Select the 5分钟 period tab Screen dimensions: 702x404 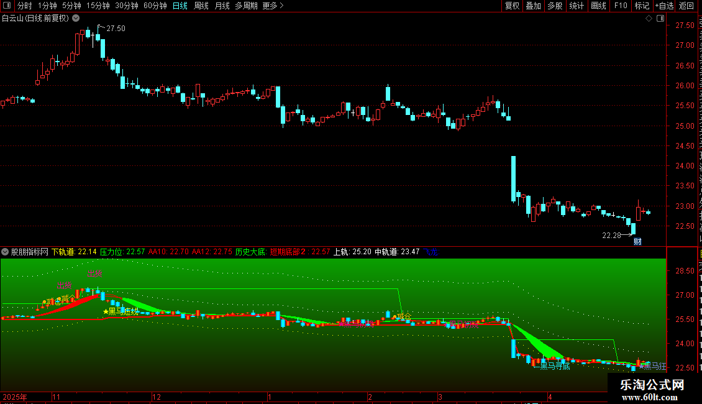tap(71, 6)
